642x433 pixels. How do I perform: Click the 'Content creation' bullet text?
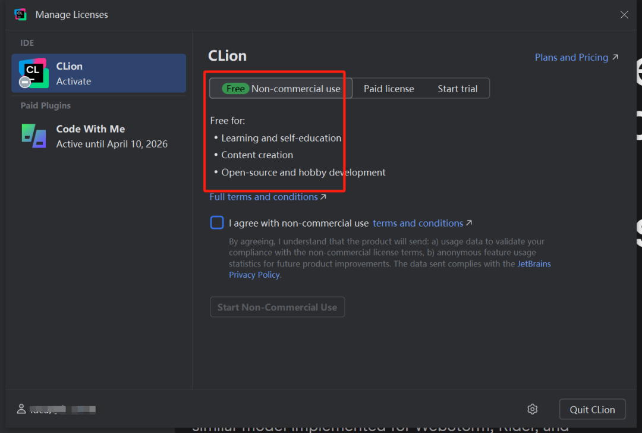click(257, 155)
